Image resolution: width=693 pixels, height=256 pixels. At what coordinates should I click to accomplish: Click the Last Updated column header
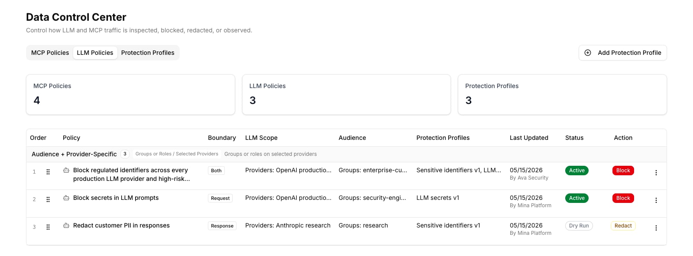(529, 138)
